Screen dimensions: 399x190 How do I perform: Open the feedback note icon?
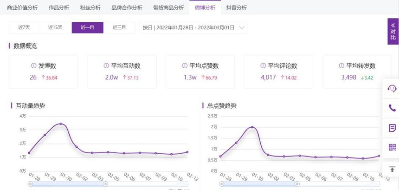point(392,128)
